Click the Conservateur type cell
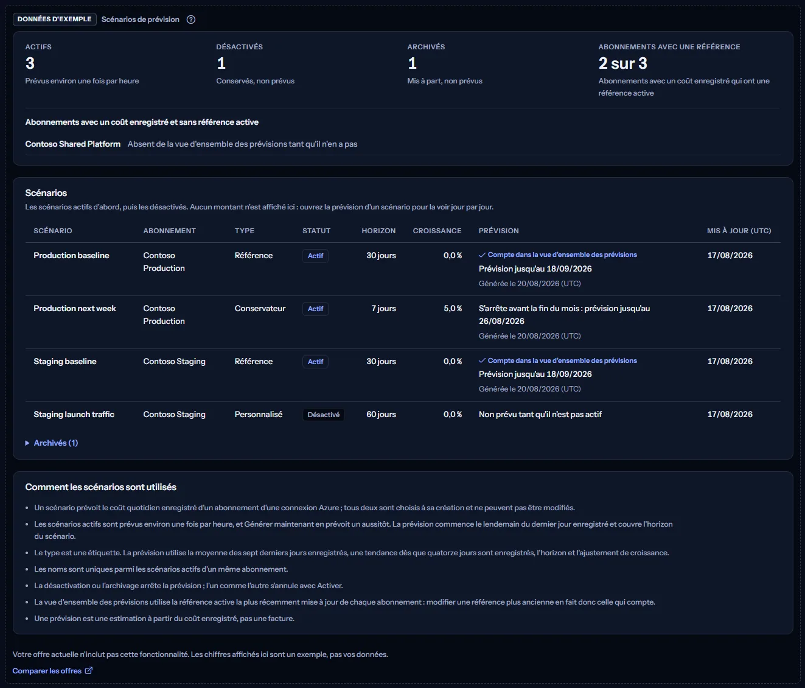 260,309
